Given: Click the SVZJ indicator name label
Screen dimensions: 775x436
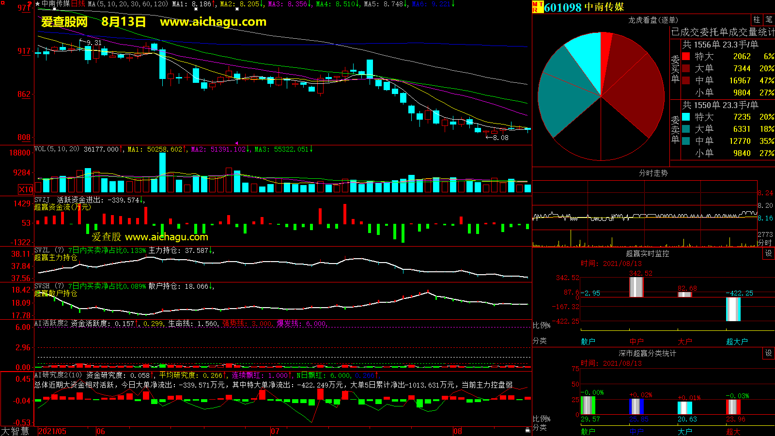Looking at the screenshot, I should pyautogui.click(x=42, y=200).
